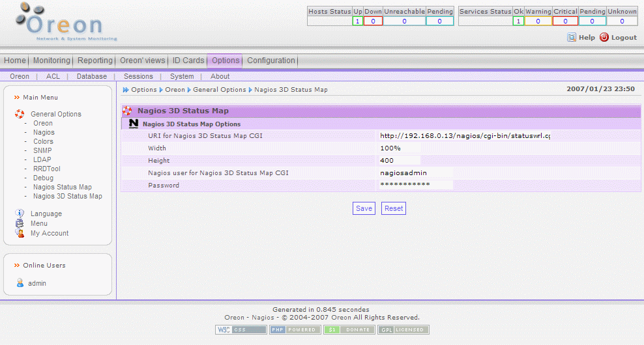Click the Oreon logo
Image resolution: width=644 pixels, height=345 pixels.
point(66,22)
